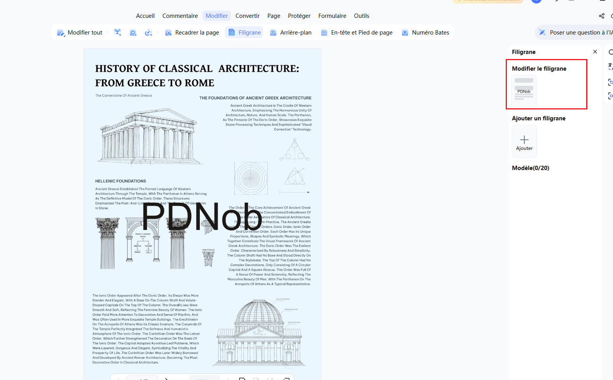Click the translate icon in right sidebar
Screen dimensions: 613x380
point(611,67)
